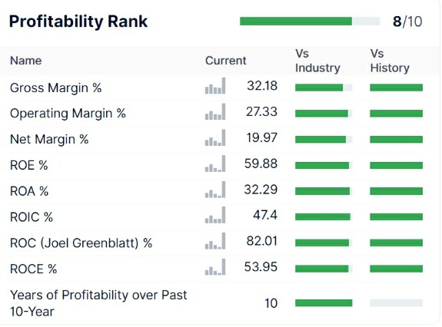
Task: Click the Net Margin % Vs History bar
Action: (x=397, y=139)
